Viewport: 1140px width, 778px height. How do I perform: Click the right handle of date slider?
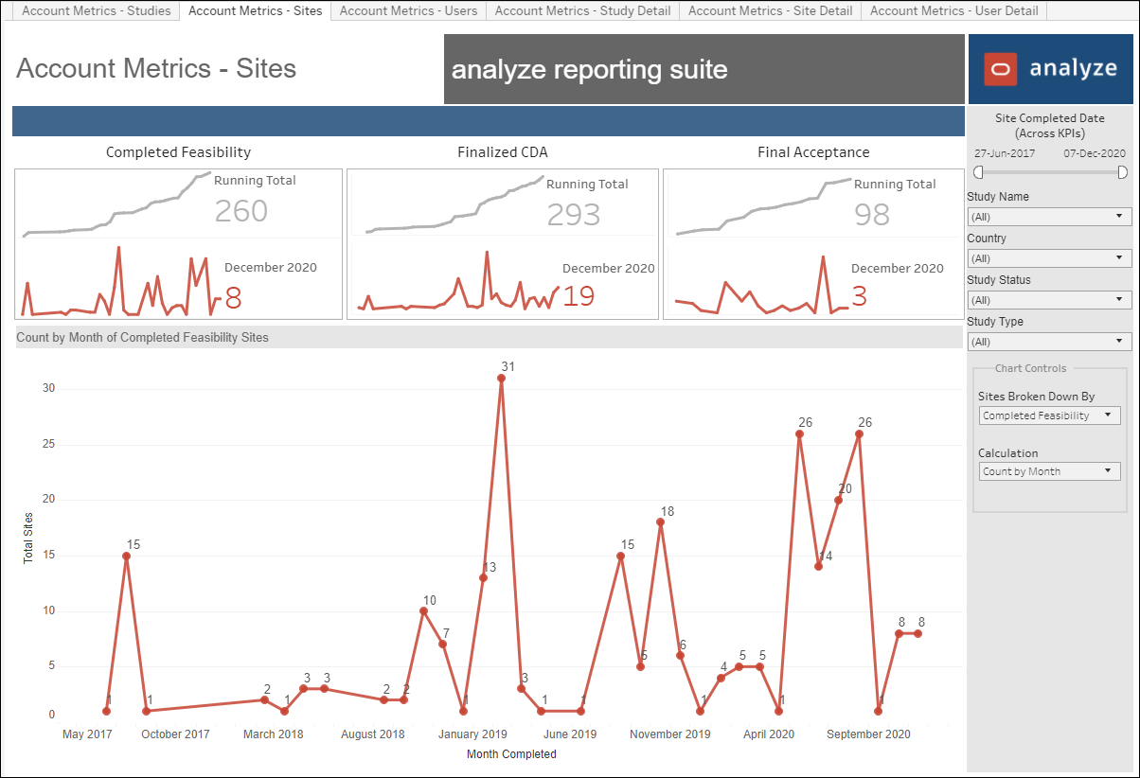pyautogui.click(x=1123, y=172)
